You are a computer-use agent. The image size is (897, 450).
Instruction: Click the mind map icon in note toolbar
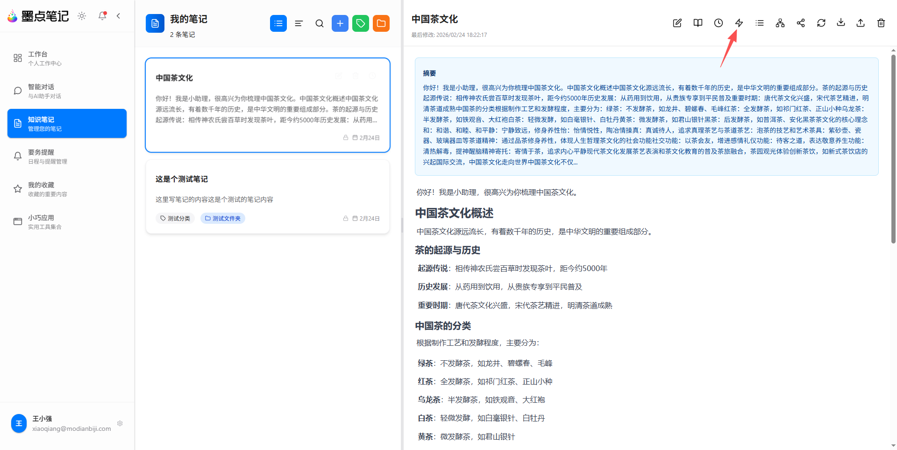[x=780, y=22]
